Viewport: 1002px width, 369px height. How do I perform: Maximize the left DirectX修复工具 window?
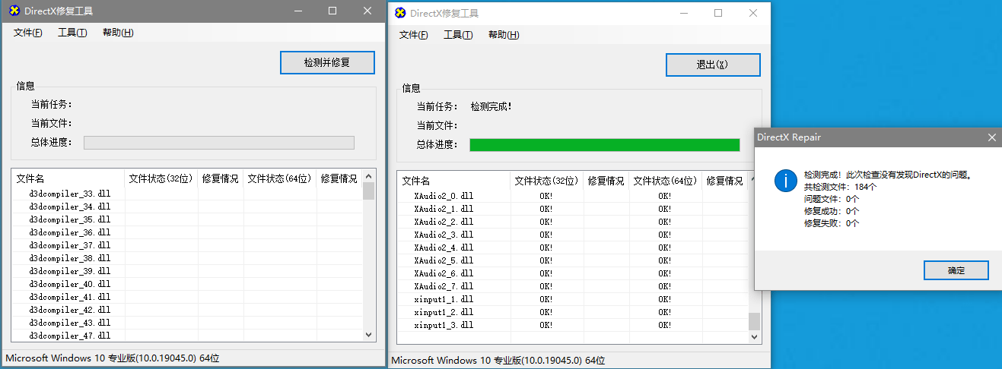point(332,11)
